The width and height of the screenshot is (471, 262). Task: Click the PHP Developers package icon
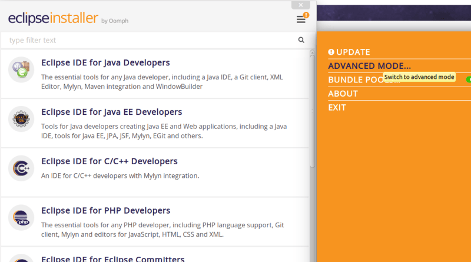point(21,217)
